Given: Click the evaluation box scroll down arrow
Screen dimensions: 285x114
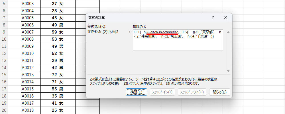Looking at the screenshot, I should tap(228, 71).
